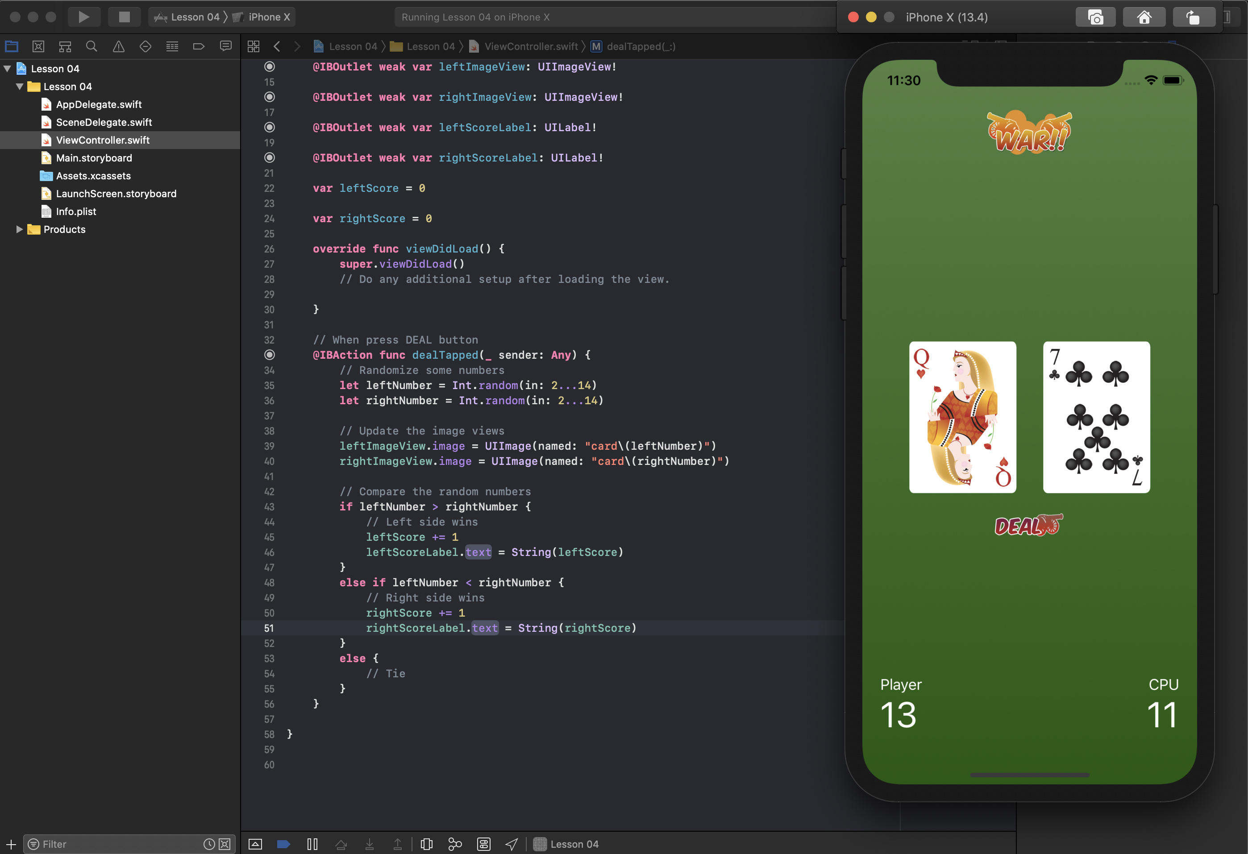Open the Find navigator magnifier icon
The width and height of the screenshot is (1248, 854).
[92, 46]
